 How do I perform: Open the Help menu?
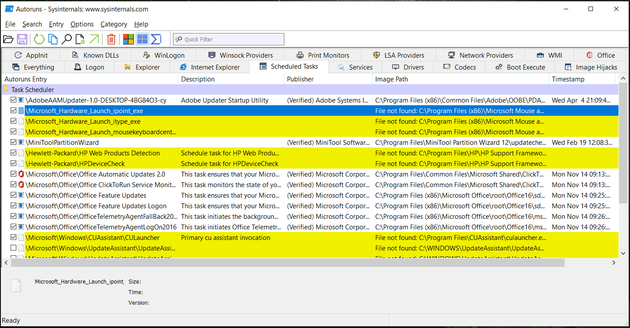click(x=141, y=24)
